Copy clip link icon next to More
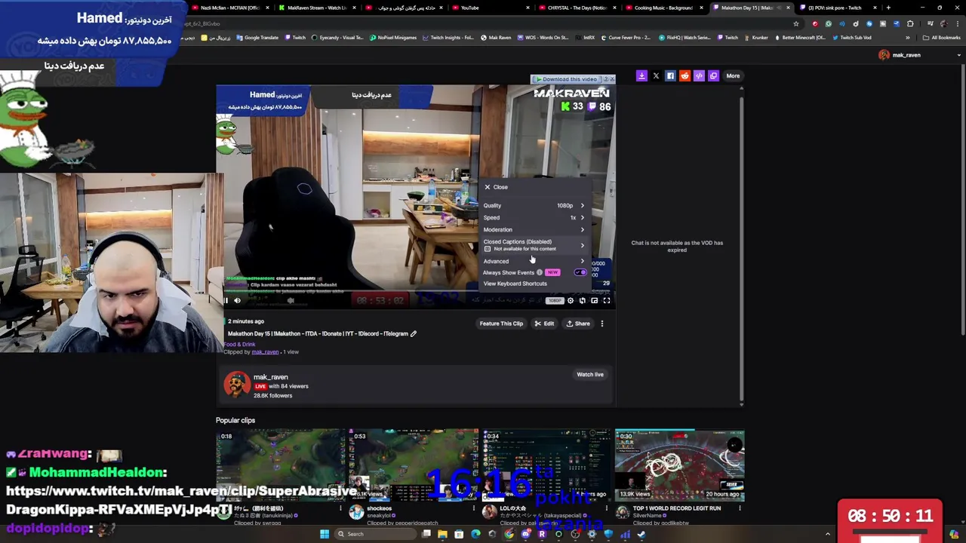This screenshot has width=966, height=543. click(x=713, y=75)
